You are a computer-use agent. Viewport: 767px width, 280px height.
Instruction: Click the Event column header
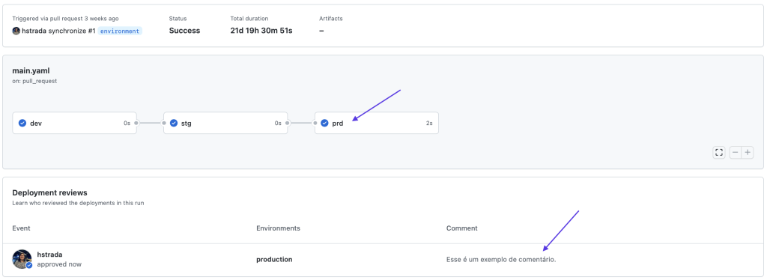point(21,228)
